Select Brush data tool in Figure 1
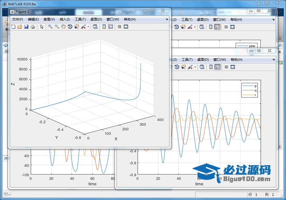Image resolution: width=286 pixels, height=200 pixels. 83,27
